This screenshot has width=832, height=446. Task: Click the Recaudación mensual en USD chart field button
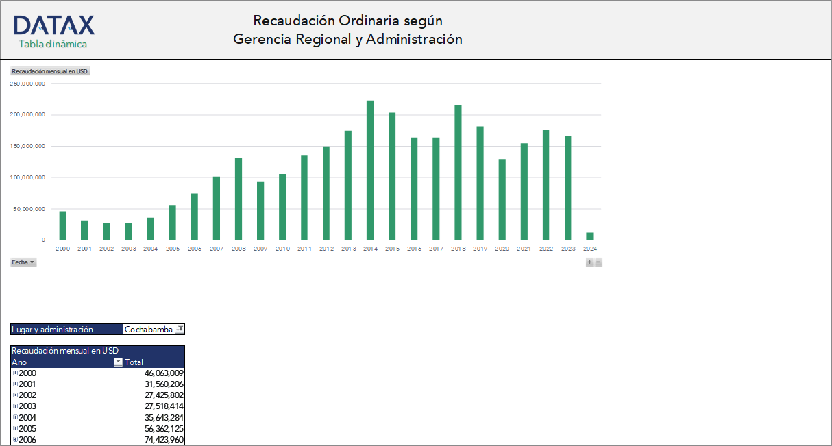click(x=51, y=71)
